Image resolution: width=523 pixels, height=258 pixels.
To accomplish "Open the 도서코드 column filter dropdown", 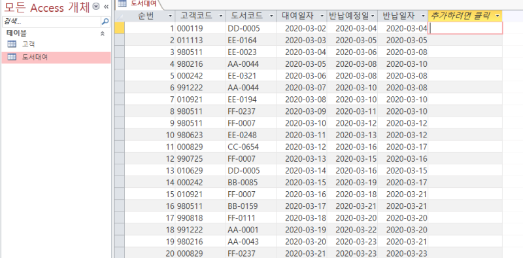I will pos(271,16).
